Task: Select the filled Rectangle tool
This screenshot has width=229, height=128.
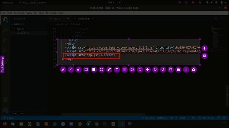Action: [x=94, y=70]
